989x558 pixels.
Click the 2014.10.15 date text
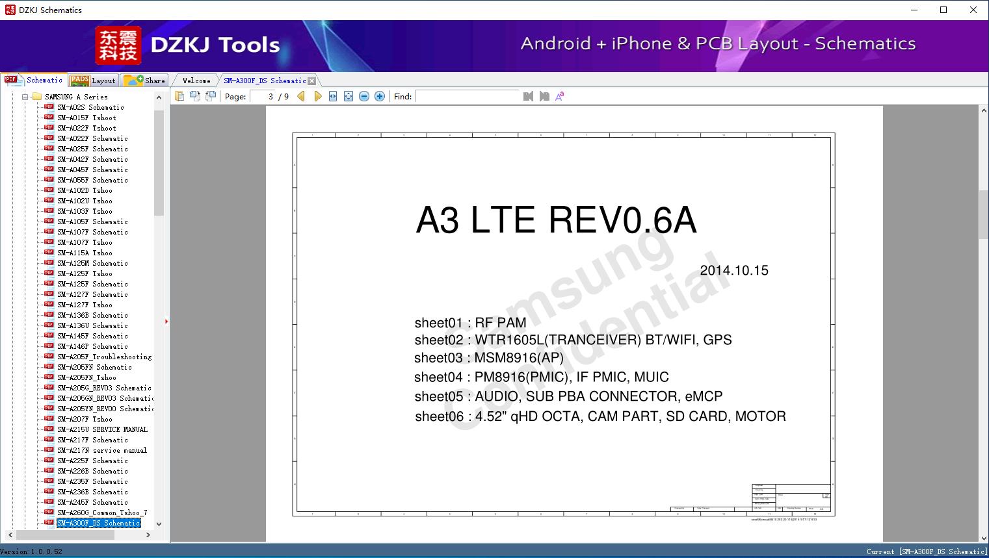(x=734, y=270)
